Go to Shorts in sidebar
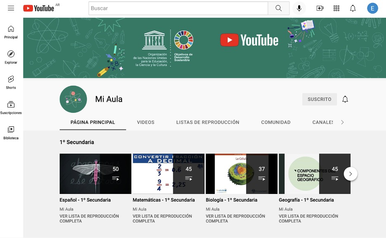This screenshot has width=386, height=238. (11, 82)
